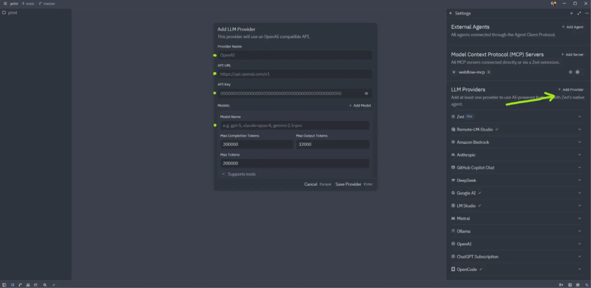Toggle the Agent panel icon
The width and height of the screenshot is (591, 288).
[x=586, y=285]
